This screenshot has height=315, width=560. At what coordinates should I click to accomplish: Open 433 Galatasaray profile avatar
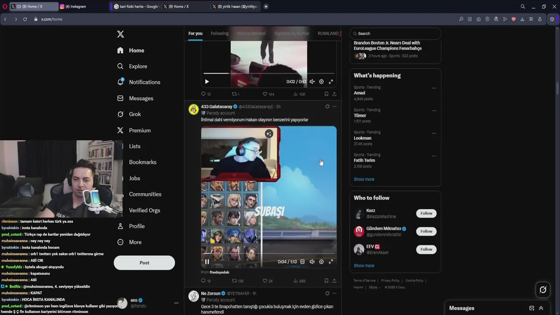pos(193,109)
